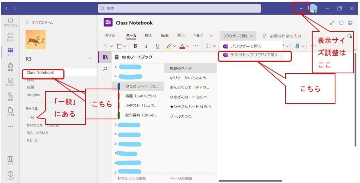
Task: Click ページの追加 to add page
Action: coord(180,179)
